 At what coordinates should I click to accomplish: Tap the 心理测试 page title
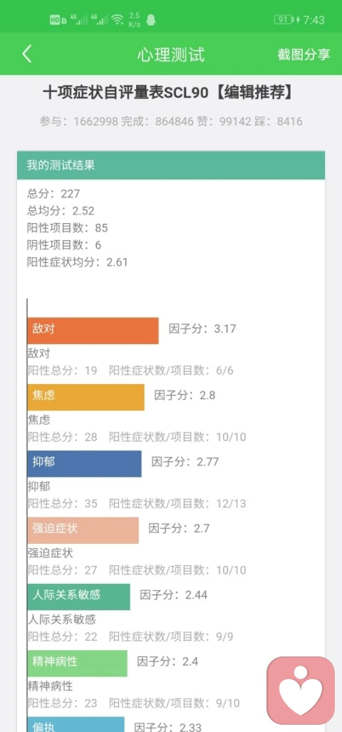click(171, 54)
